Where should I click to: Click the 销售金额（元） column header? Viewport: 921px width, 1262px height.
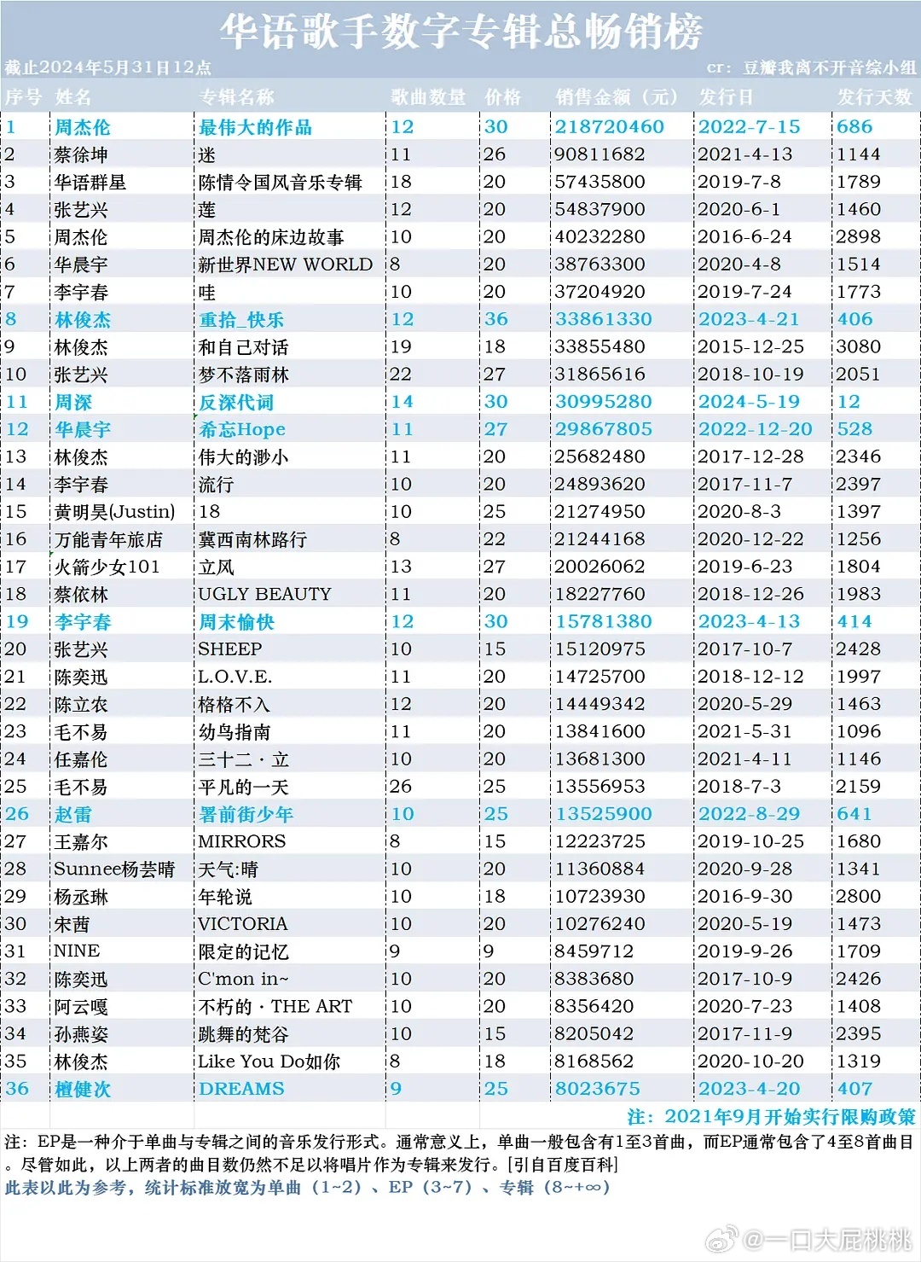tap(618, 97)
